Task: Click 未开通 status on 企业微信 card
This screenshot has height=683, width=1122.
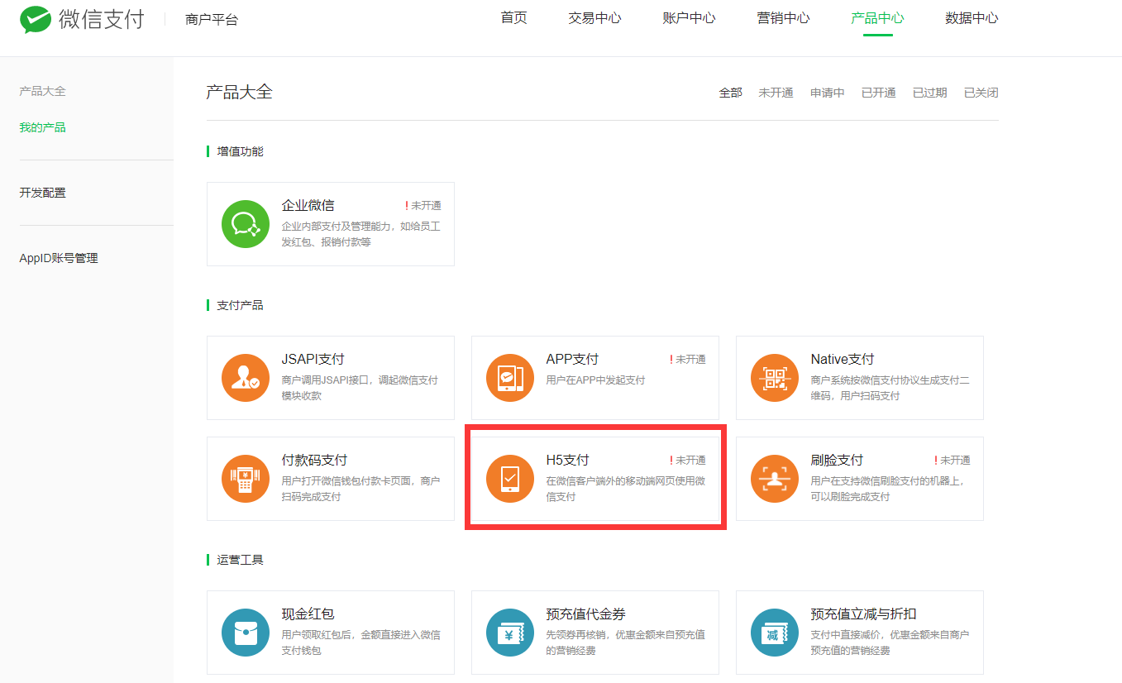Action: 423,206
